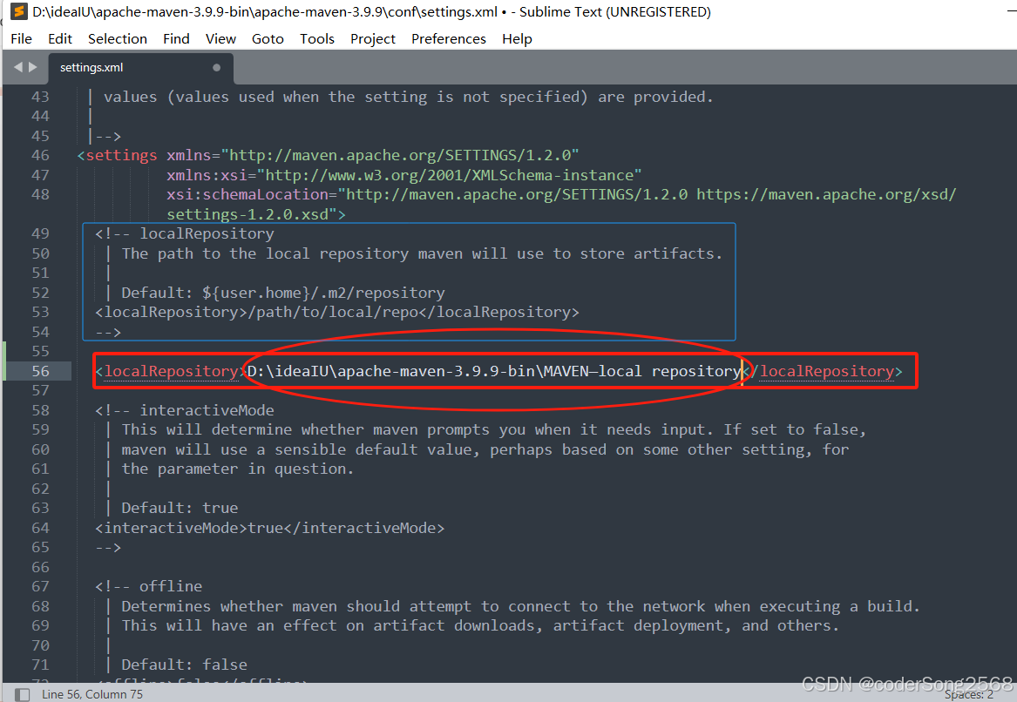The image size is (1017, 702).
Task: Open the Selection menu
Action: (x=118, y=39)
